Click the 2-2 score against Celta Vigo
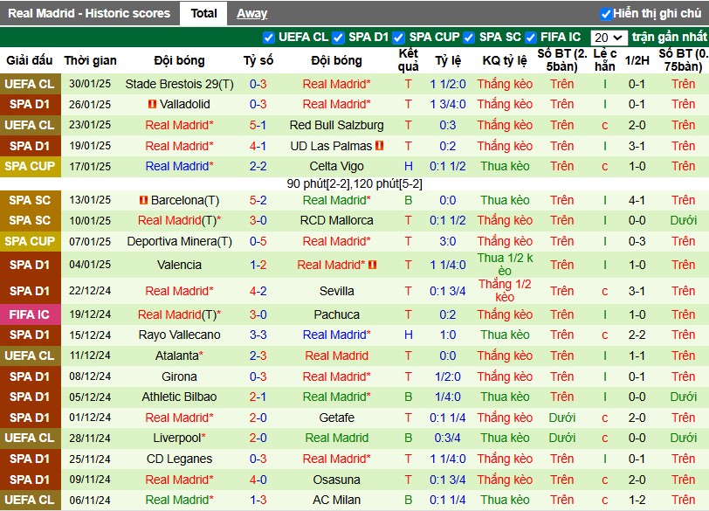 tap(258, 167)
